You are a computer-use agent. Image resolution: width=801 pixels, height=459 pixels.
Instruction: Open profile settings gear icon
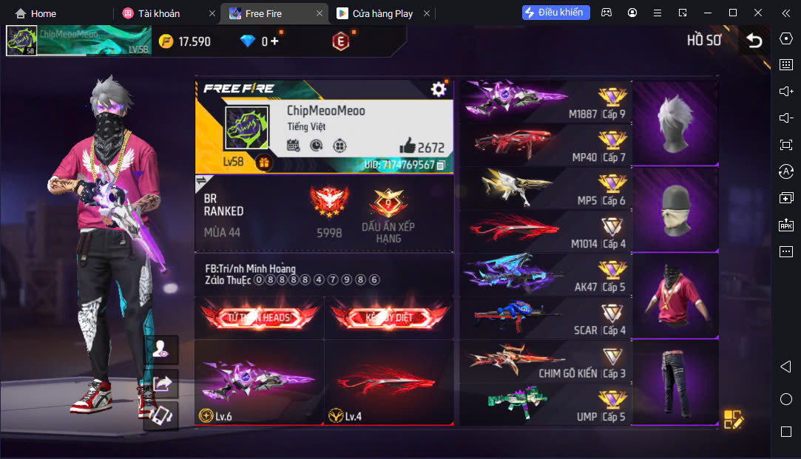(x=439, y=89)
